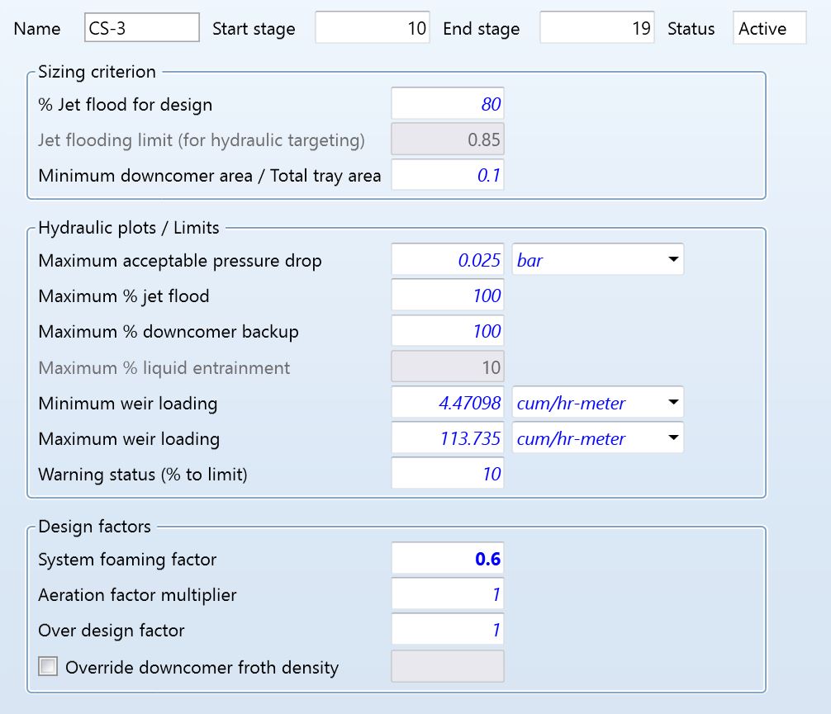831x714 pixels.
Task: Edit System foaming factor value
Action: click(447, 560)
